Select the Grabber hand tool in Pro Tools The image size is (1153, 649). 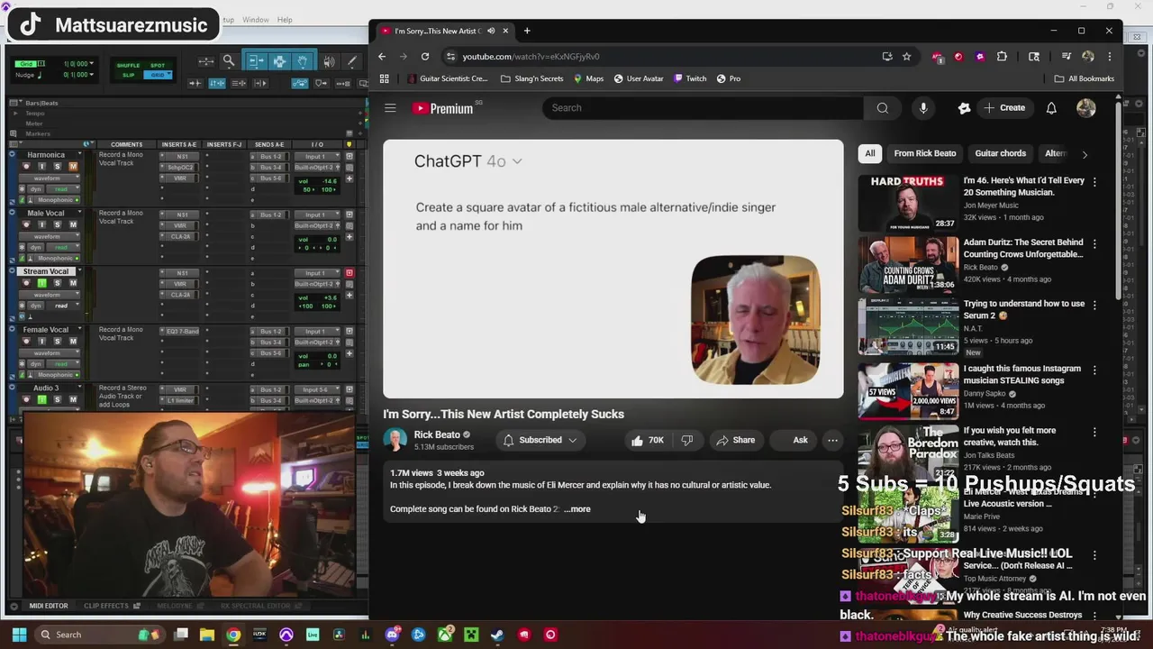[x=303, y=61]
